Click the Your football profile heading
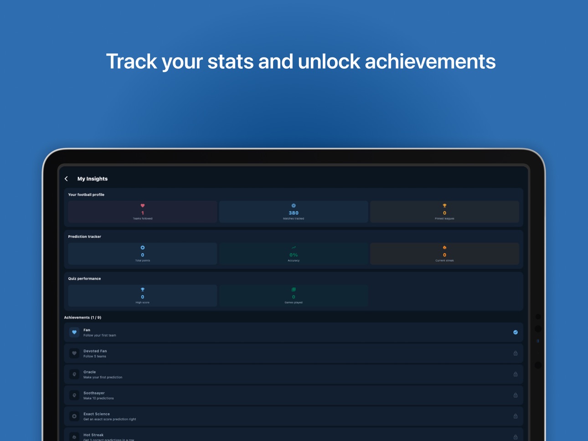The width and height of the screenshot is (588, 441). (86, 195)
